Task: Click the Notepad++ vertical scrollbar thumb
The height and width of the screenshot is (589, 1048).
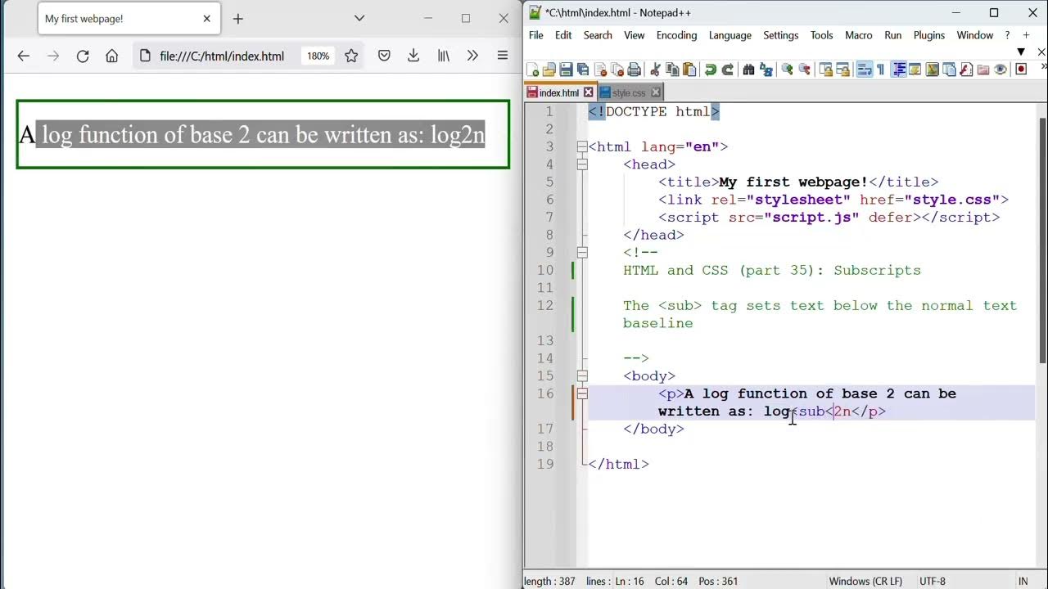Action: (1042, 241)
